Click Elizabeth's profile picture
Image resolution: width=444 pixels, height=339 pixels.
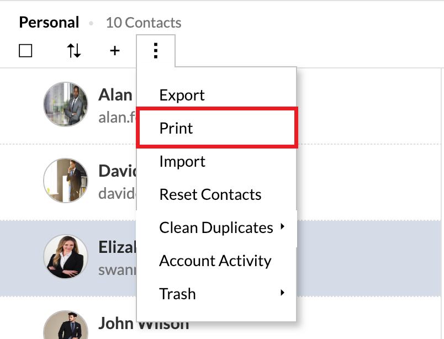[66, 256]
